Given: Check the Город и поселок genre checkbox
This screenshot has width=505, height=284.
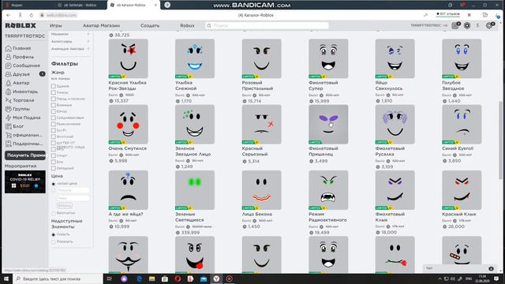Looking at the screenshot, I should 54,99.
